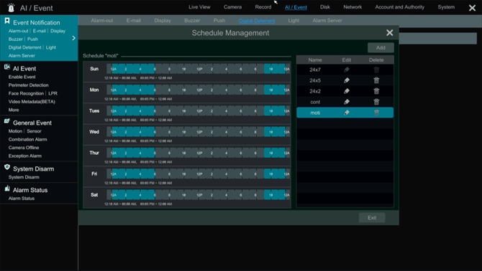Click the Sat timeline bar
This screenshot has width=482, height=271.
tap(198, 195)
